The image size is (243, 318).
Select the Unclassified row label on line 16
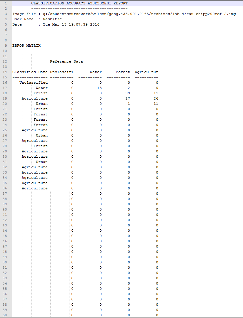coord(33,83)
